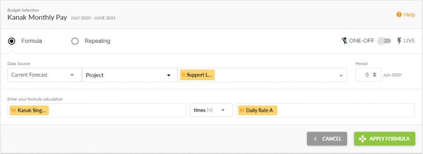423x154 pixels.
Task: Click the ONE-OFF crossed lightning bolt icon
Action: coord(344,41)
